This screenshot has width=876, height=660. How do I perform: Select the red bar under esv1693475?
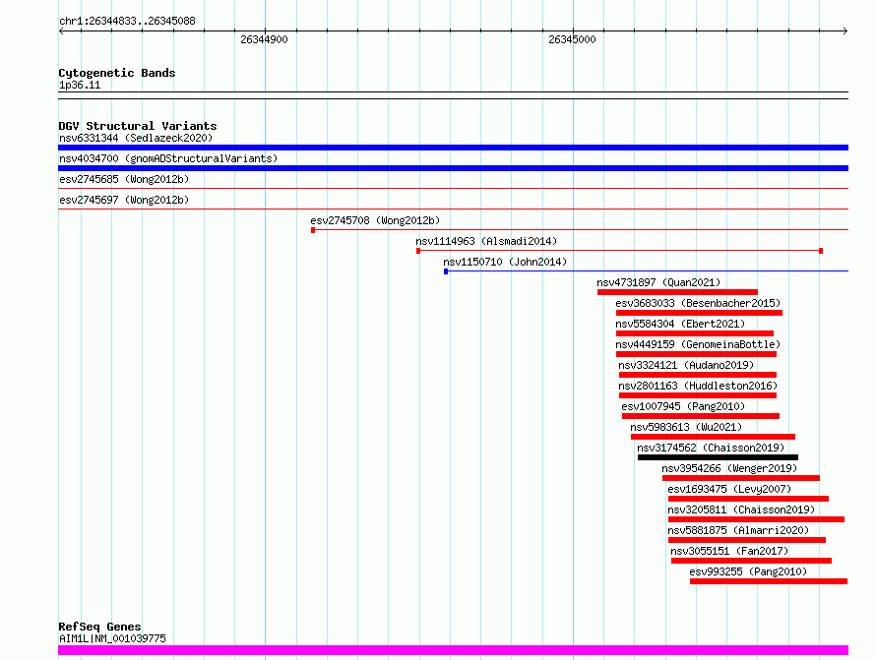point(749,499)
